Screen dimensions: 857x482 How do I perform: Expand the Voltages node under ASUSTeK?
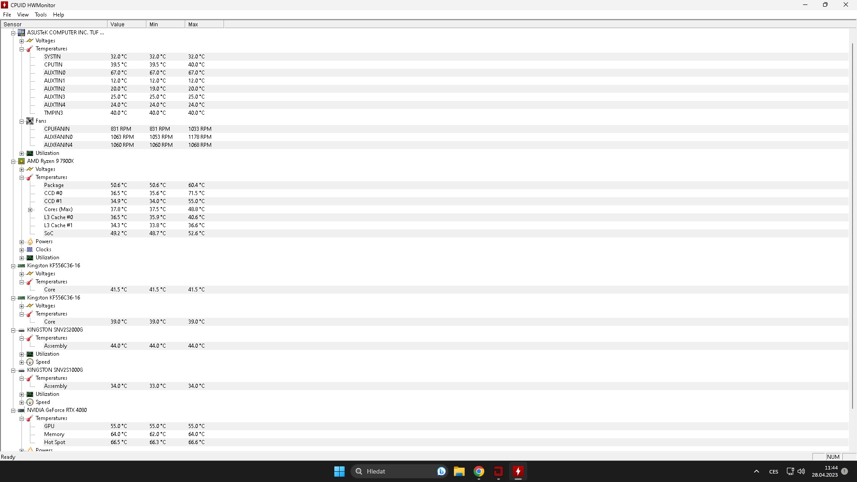[x=21, y=41]
